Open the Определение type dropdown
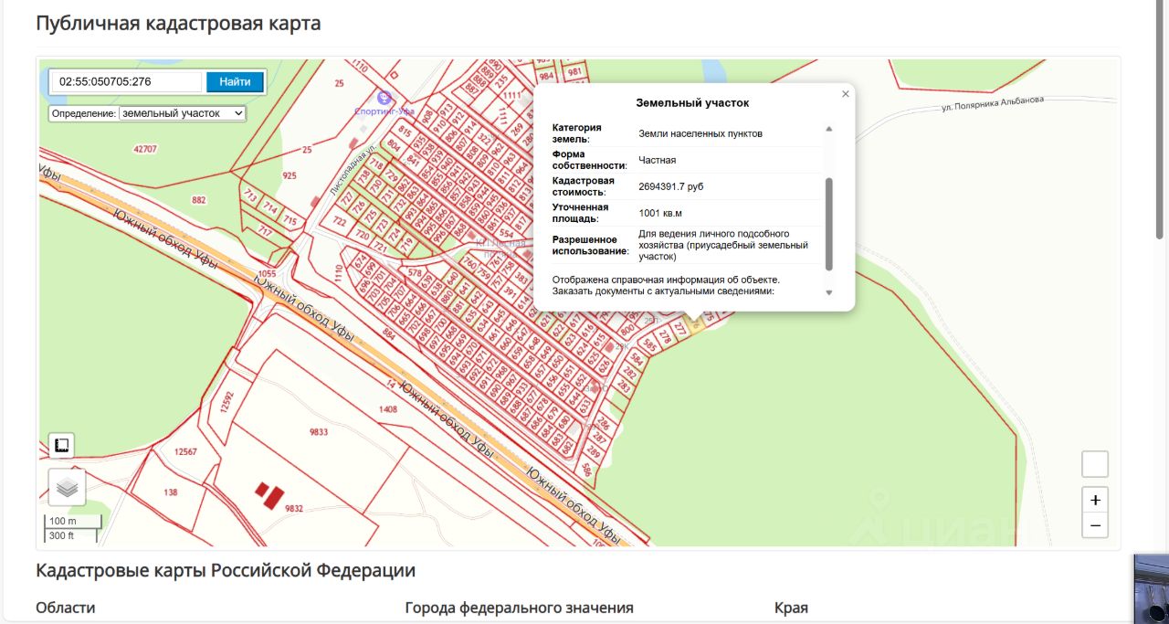The height and width of the screenshot is (624, 1169). 183,113
